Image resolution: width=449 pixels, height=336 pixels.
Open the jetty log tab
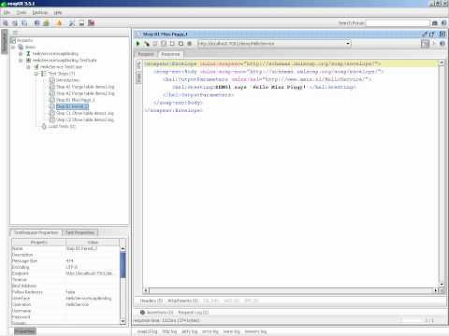(189, 332)
